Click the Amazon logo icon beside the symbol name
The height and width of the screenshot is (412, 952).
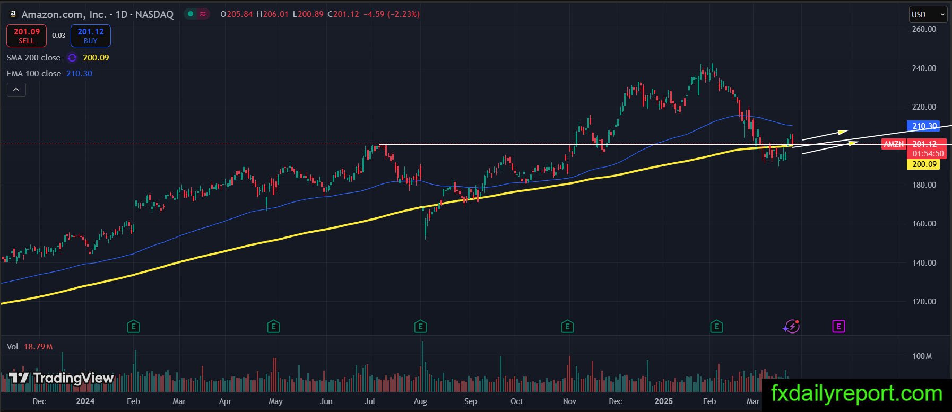[13, 14]
